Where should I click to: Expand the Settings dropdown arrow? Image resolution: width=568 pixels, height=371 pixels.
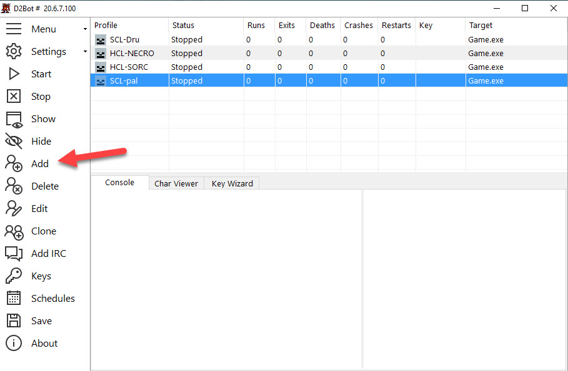[85, 51]
